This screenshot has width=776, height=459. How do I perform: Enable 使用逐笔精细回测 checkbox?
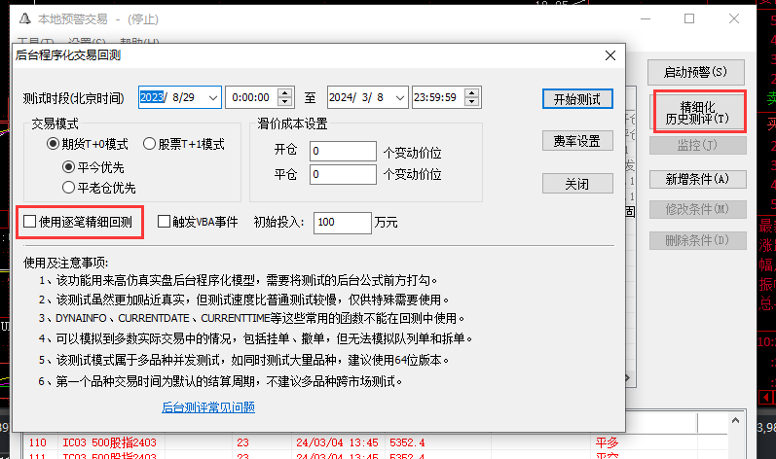[29, 222]
